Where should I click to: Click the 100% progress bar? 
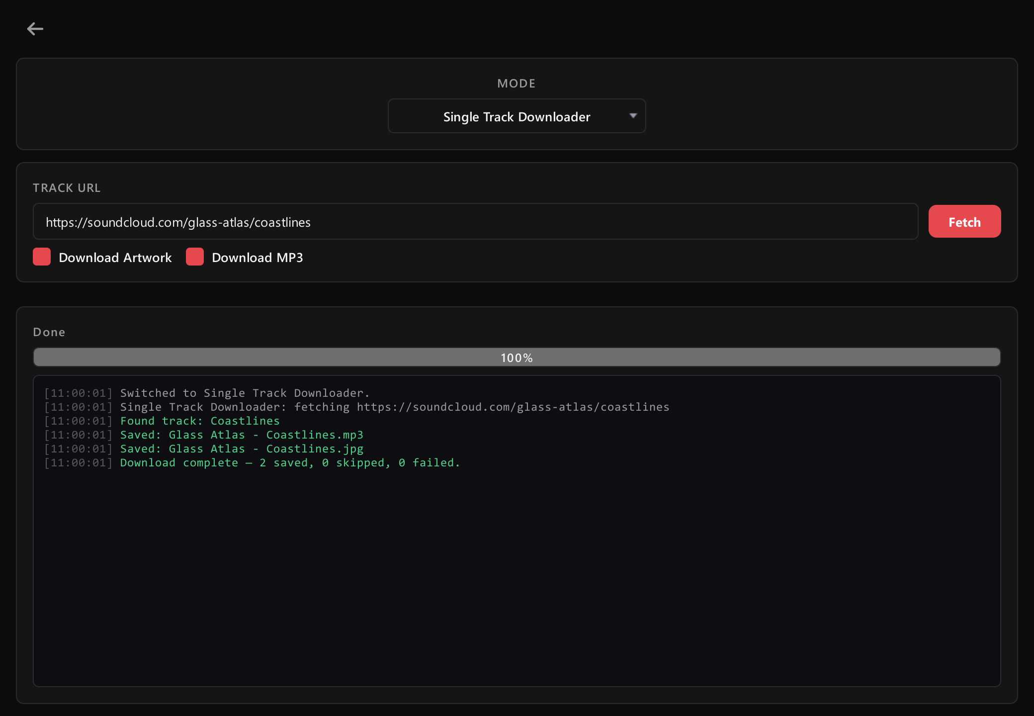tap(517, 358)
